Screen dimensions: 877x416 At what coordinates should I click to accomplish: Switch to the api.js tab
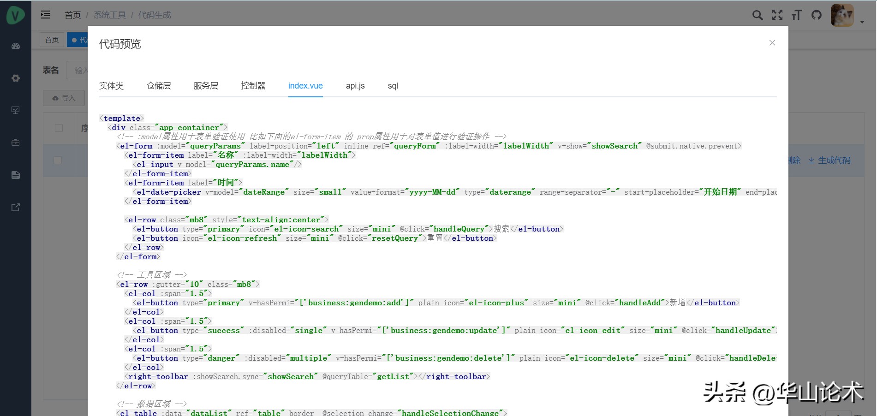(355, 86)
